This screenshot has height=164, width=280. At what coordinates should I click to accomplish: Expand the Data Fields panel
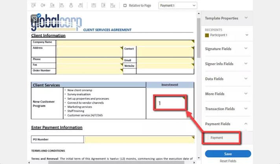tap(226, 79)
